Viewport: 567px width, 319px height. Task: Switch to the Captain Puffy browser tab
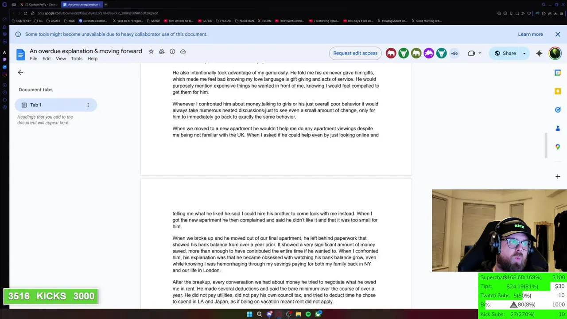point(39,4)
